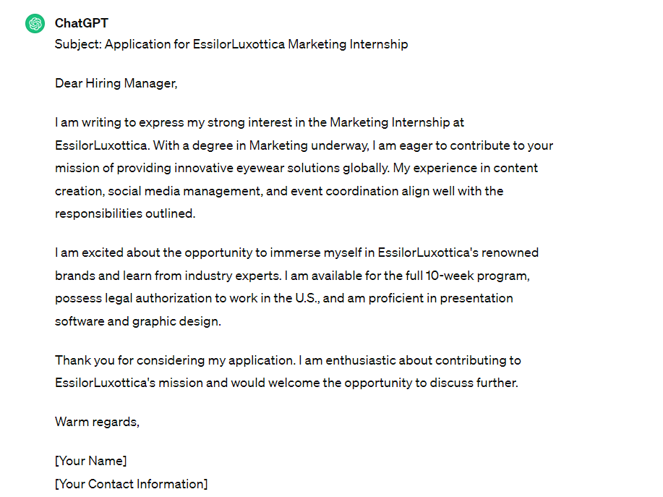Image resolution: width=663 pixels, height=497 pixels.
Task: Click the line starting 'mission of providing innovative eyewear'
Action: pyautogui.click(x=296, y=169)
